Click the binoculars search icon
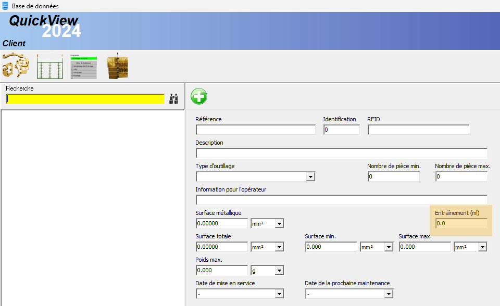 (174, 99)
